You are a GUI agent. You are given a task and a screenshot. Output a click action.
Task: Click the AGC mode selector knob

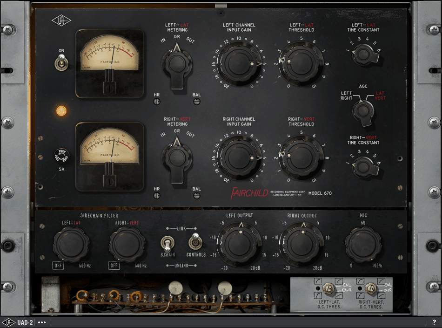(363, 112)
